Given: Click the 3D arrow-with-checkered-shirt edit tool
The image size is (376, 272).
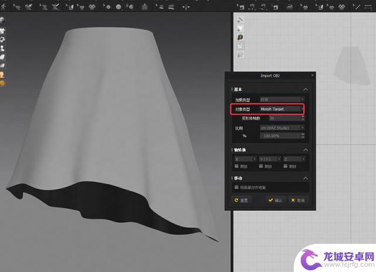Looking at the screenshot, I should click(x=81, y=7).
